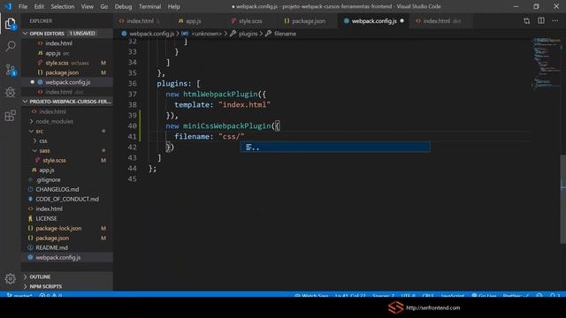Switch to the index.html dist editor tab
The height and width of the screenshot is (318, 566).
tap(441, 21)
